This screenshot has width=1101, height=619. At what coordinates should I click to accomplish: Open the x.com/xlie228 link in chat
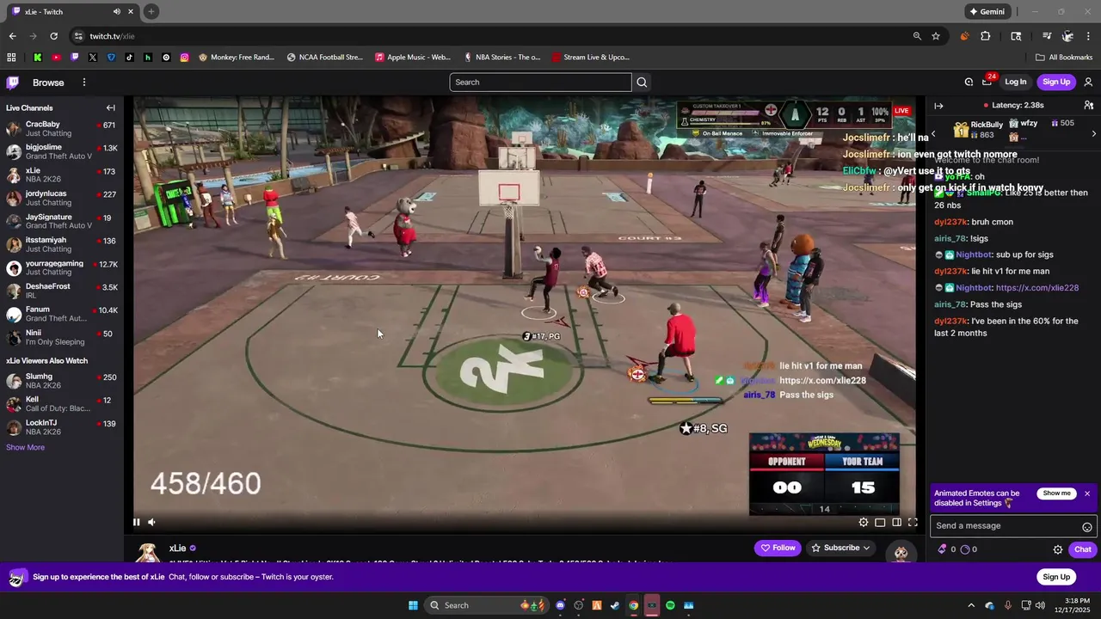click(x=1036, y=288)
